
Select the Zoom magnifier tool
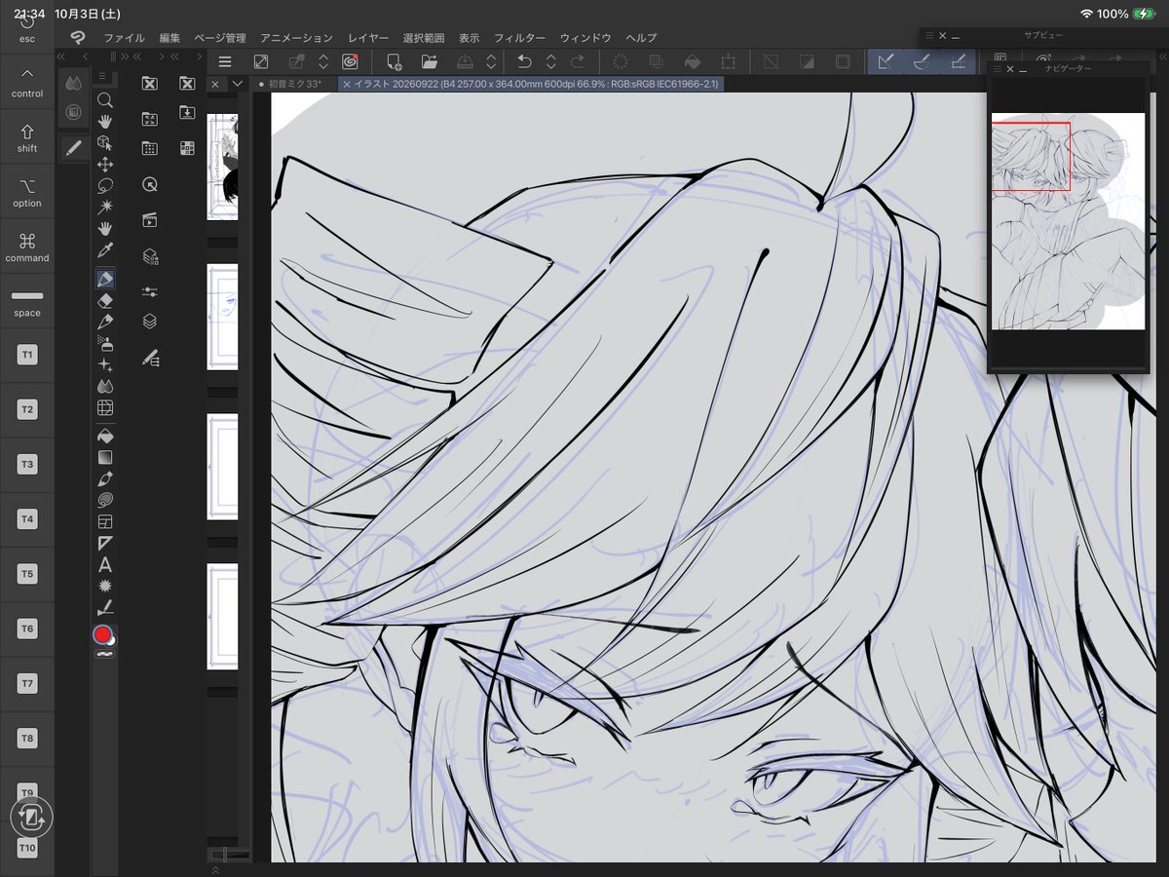point(105,99)
